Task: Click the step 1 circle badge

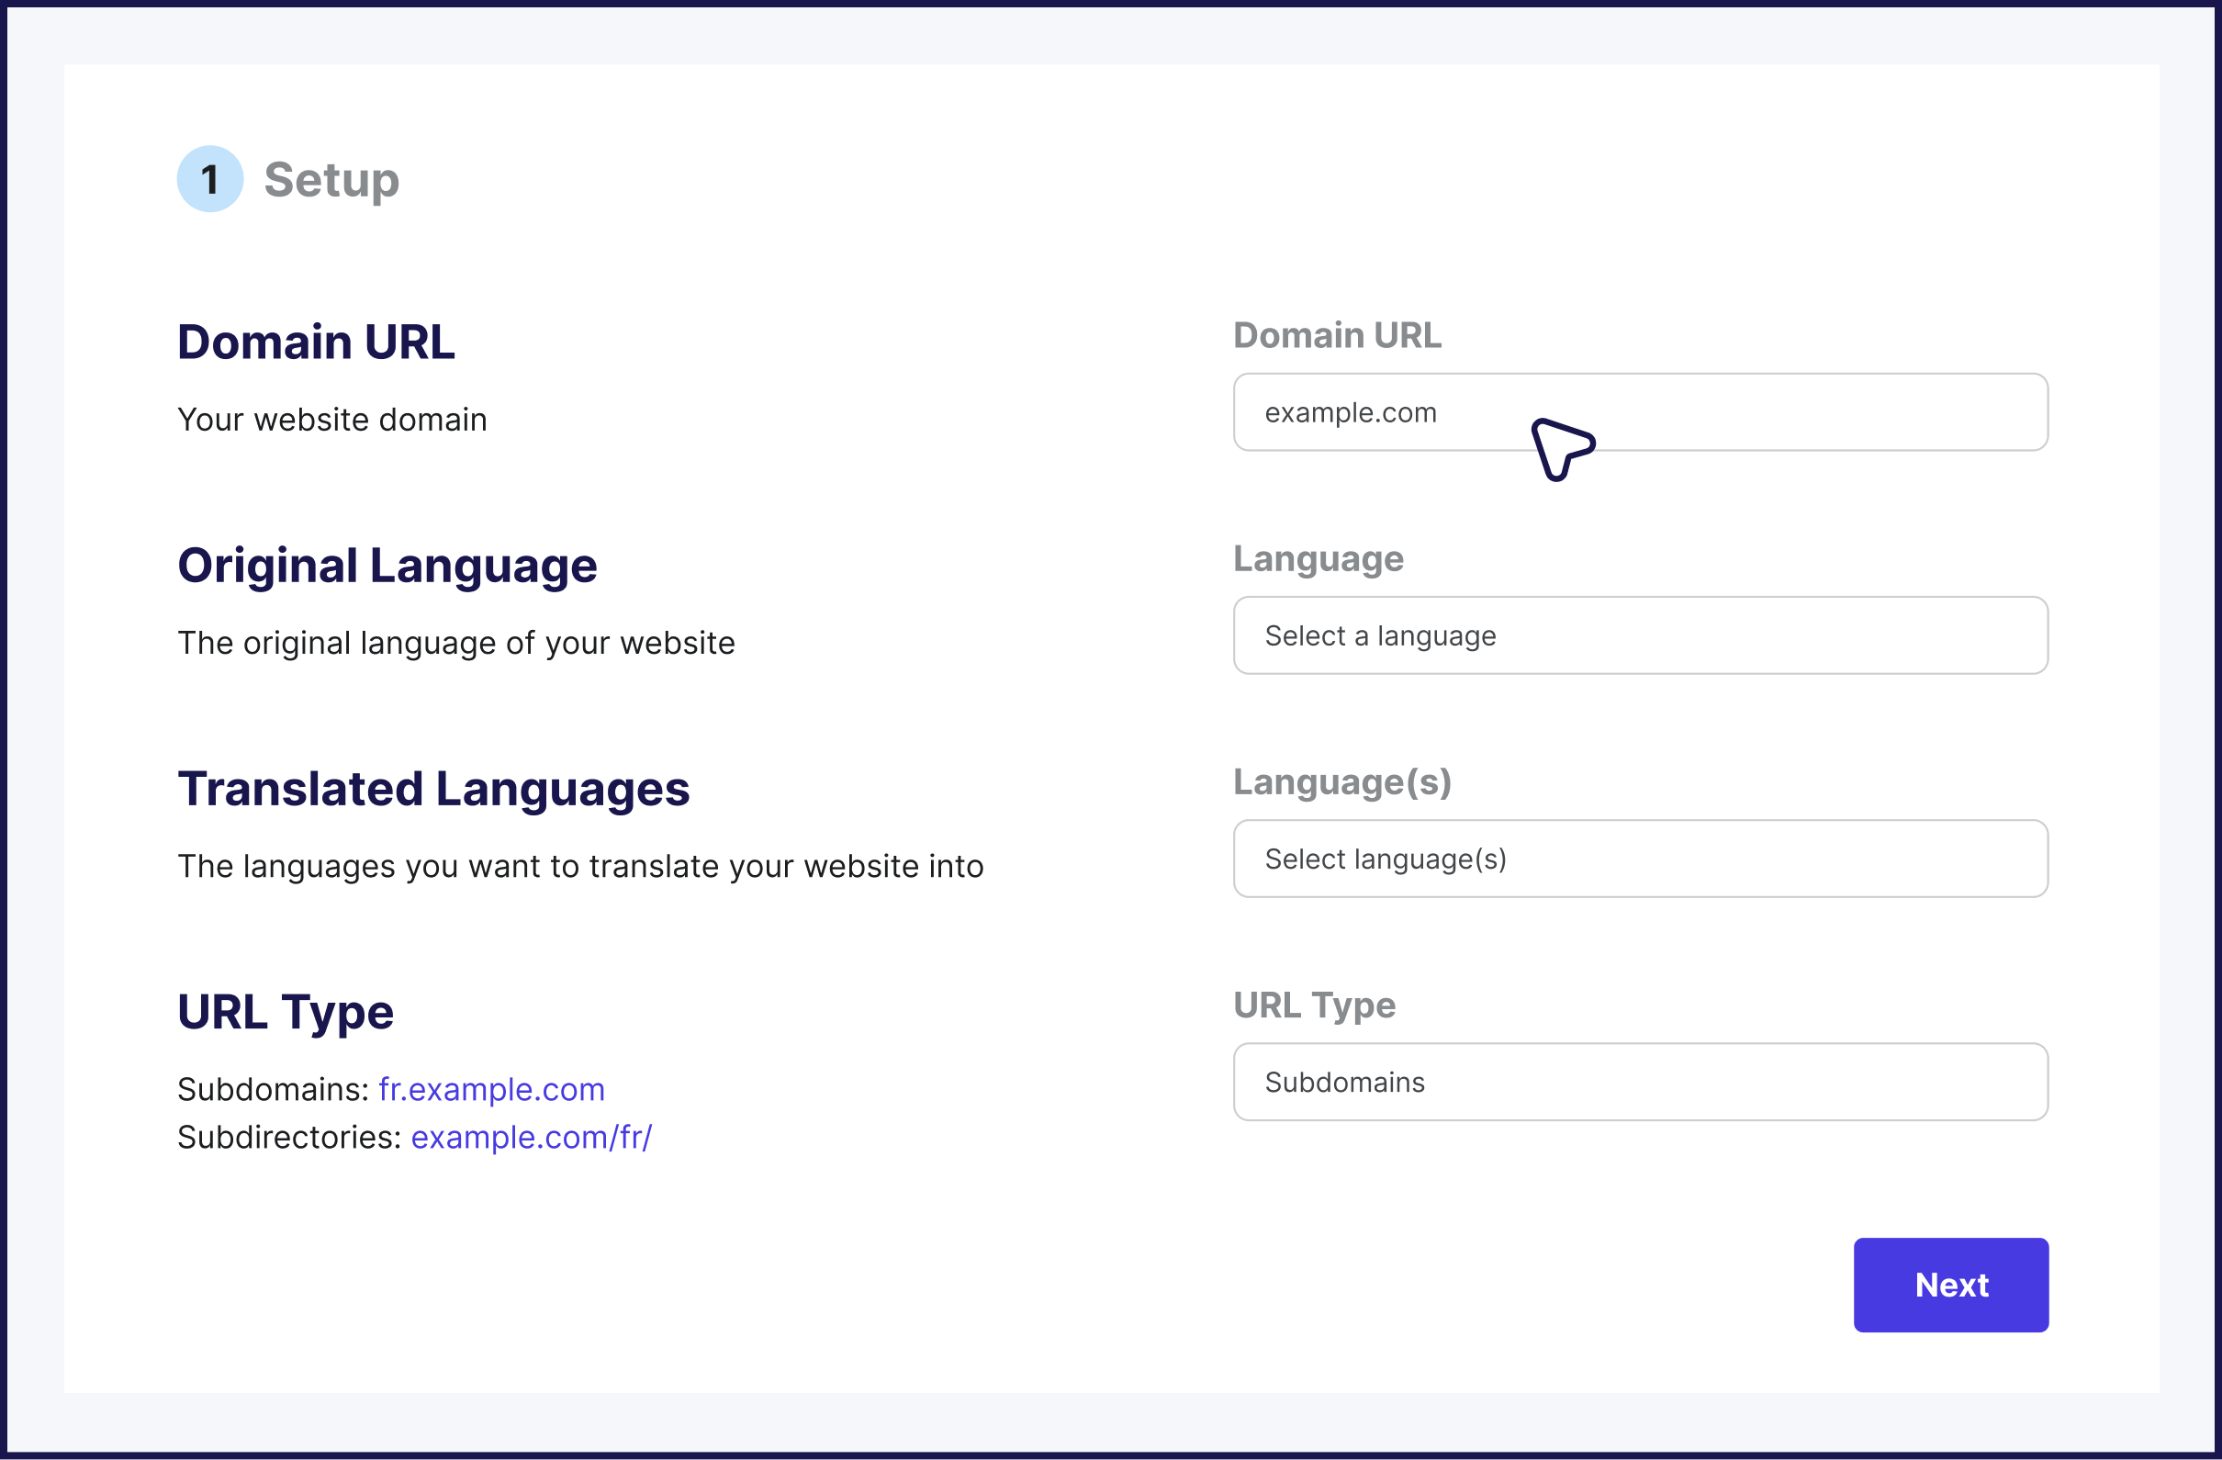Action: 210,179
